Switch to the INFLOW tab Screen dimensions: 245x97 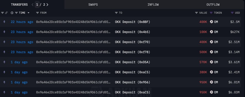pos(153,5)
